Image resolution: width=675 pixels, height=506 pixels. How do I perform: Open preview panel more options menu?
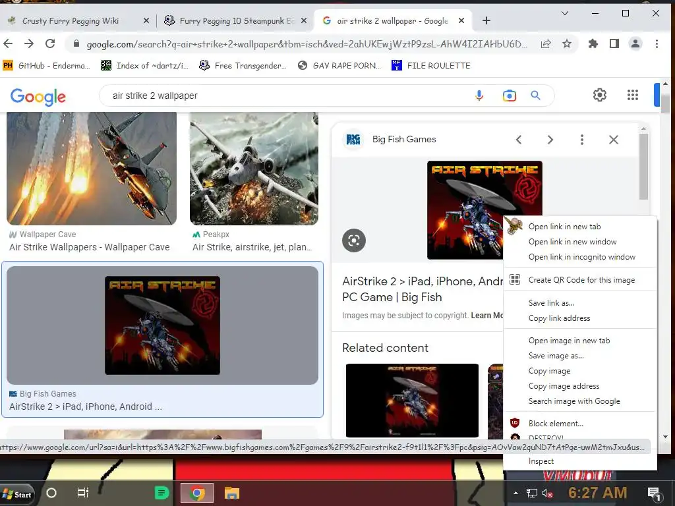tap(581, 140)
